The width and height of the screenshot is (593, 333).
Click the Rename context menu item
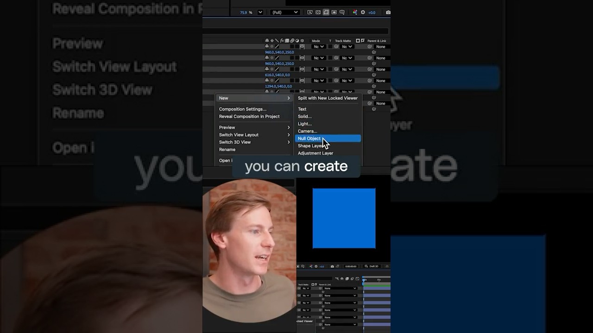pos(254,149)
